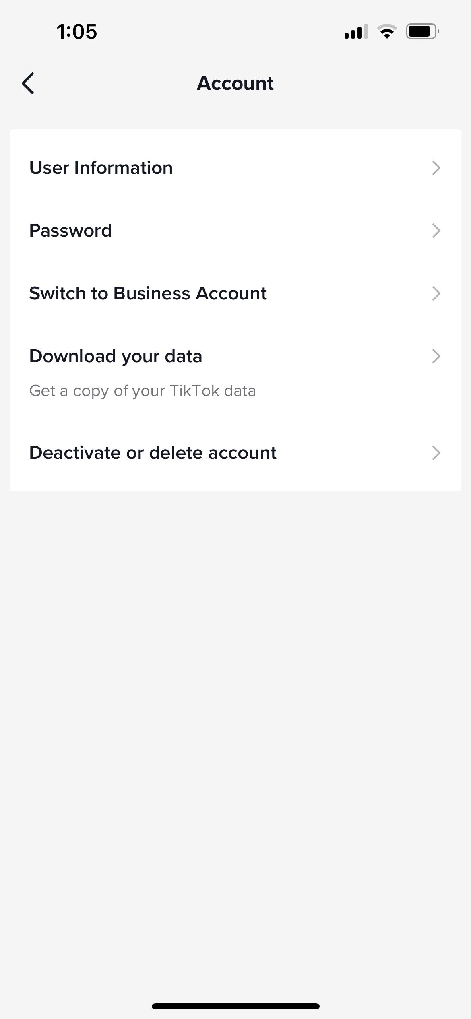The width and height of the screenshot is (471, 1019).
Task: Tap chevron for Deactivate or delete account
Action: (x=436, y=453)
